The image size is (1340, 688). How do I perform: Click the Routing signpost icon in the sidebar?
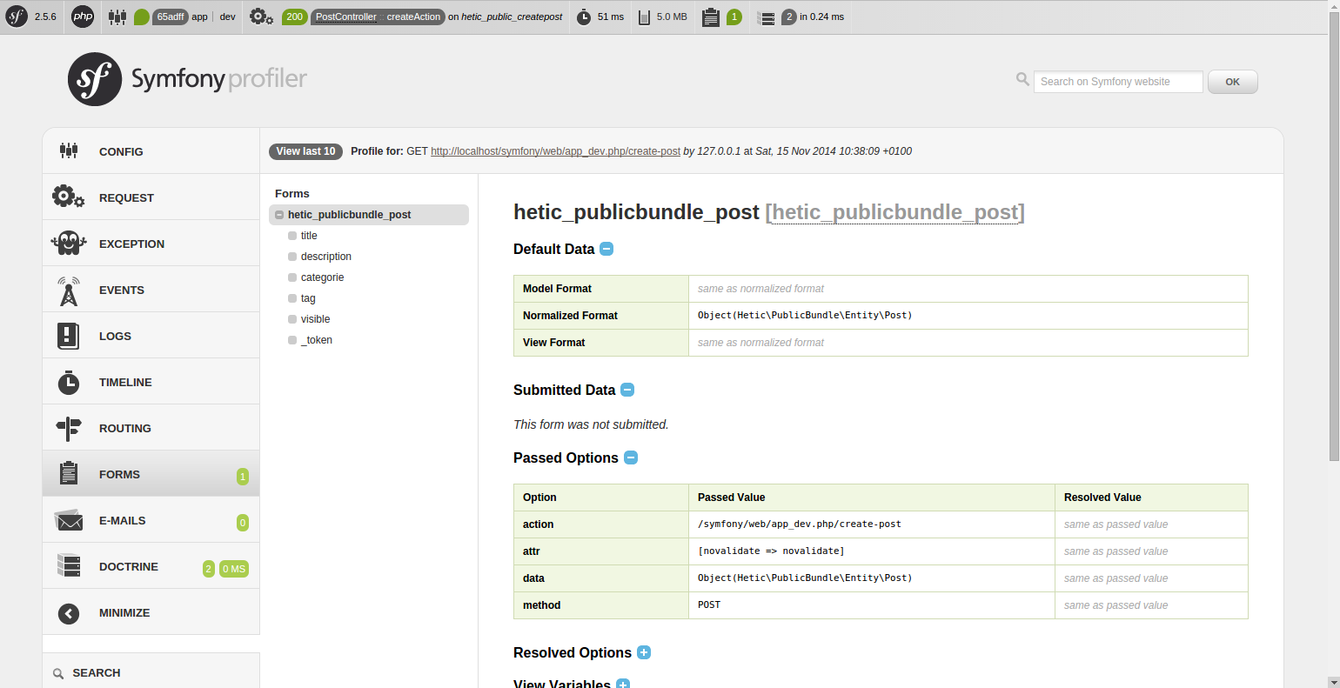coord(69,428)
